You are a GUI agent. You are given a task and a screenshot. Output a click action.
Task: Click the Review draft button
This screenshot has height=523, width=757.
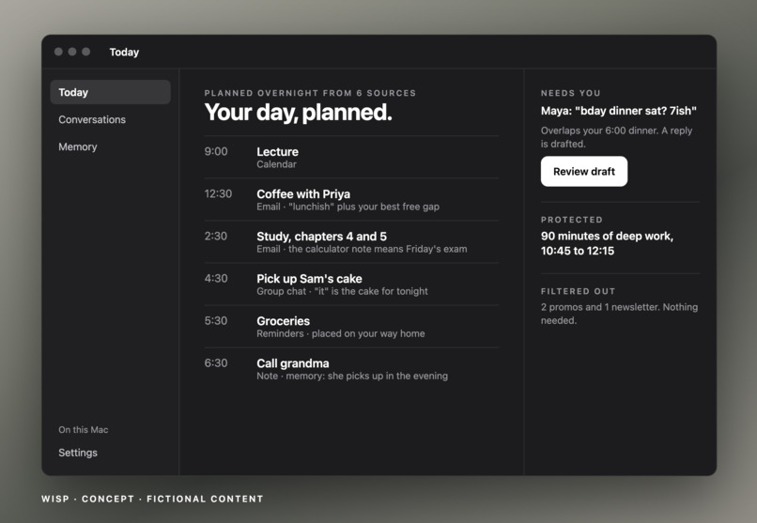(x=583, y=171)
